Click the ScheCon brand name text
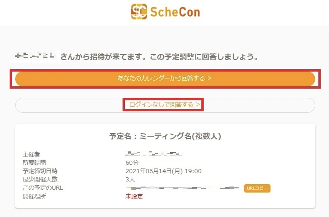329x217 pixels. click(175, 11)
